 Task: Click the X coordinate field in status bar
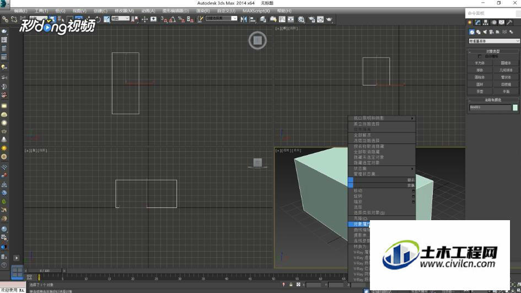[313, 285]
